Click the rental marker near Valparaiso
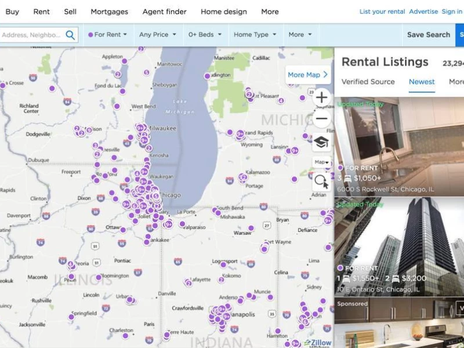The image size is (464, 348). tap(183, 224)
